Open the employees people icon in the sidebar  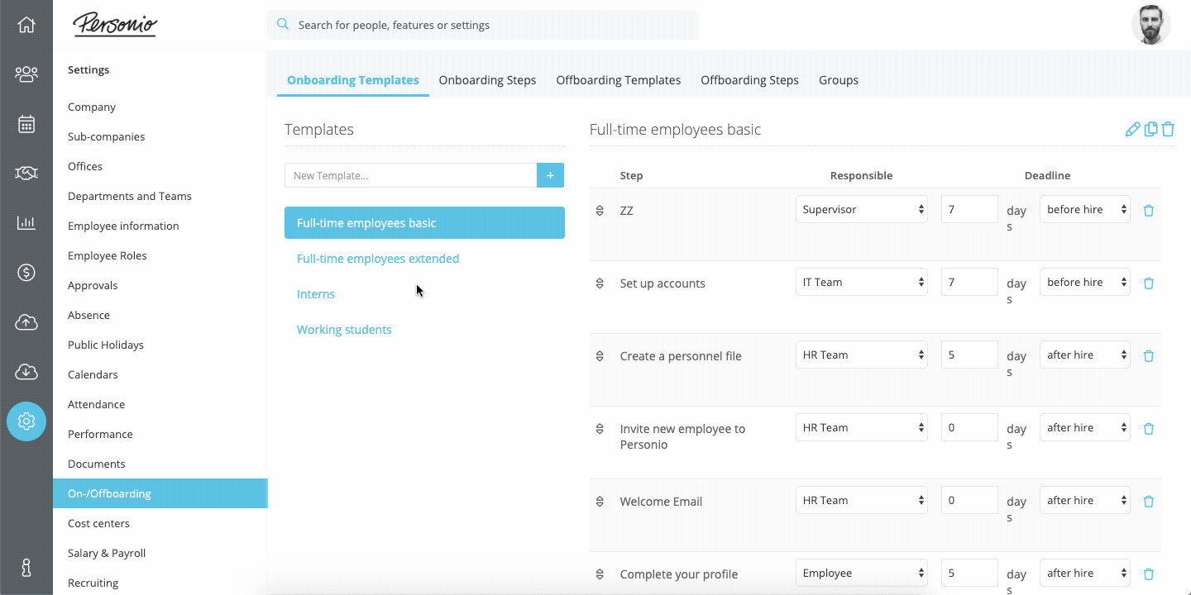point(26,74)
